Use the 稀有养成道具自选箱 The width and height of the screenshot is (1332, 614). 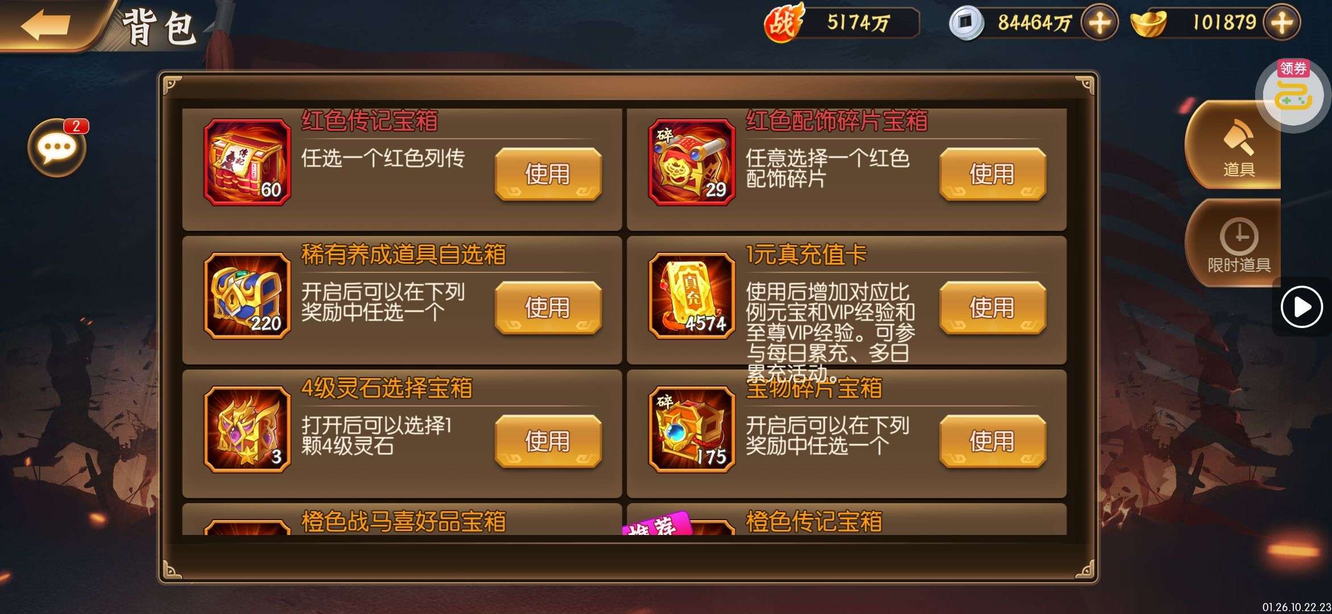click(x=548, y=308)
